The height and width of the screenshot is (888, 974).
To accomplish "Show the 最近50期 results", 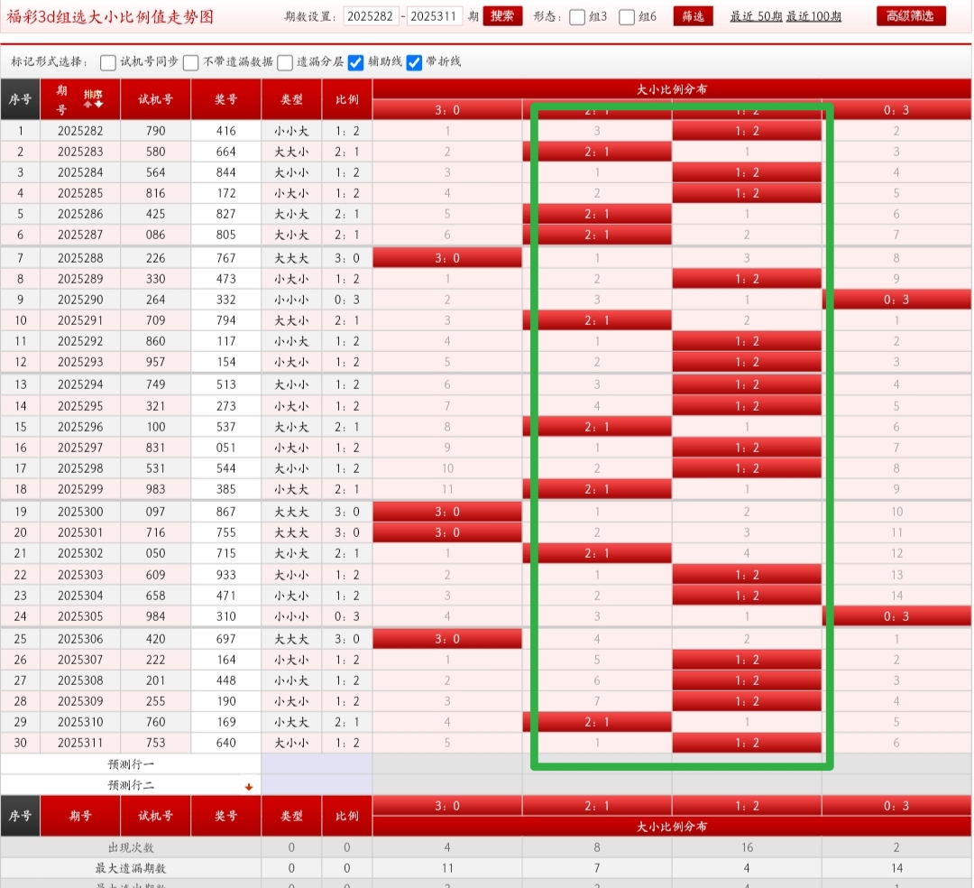I will [756, 16].
